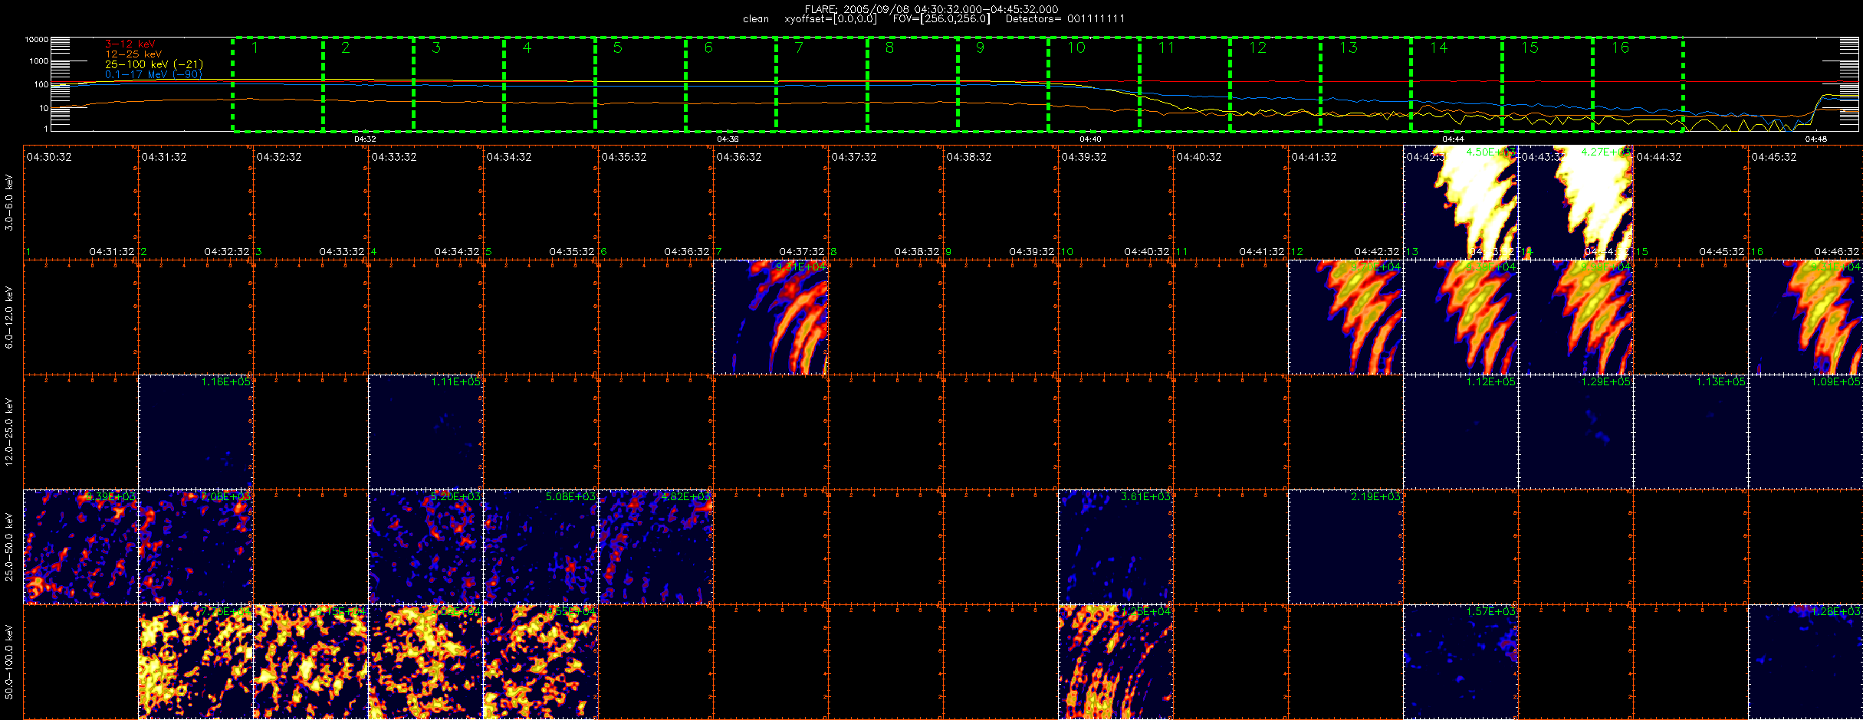1863x720 pixels.
Task: Select interval 7 box in light curve
Action: (x=822, y=84)
